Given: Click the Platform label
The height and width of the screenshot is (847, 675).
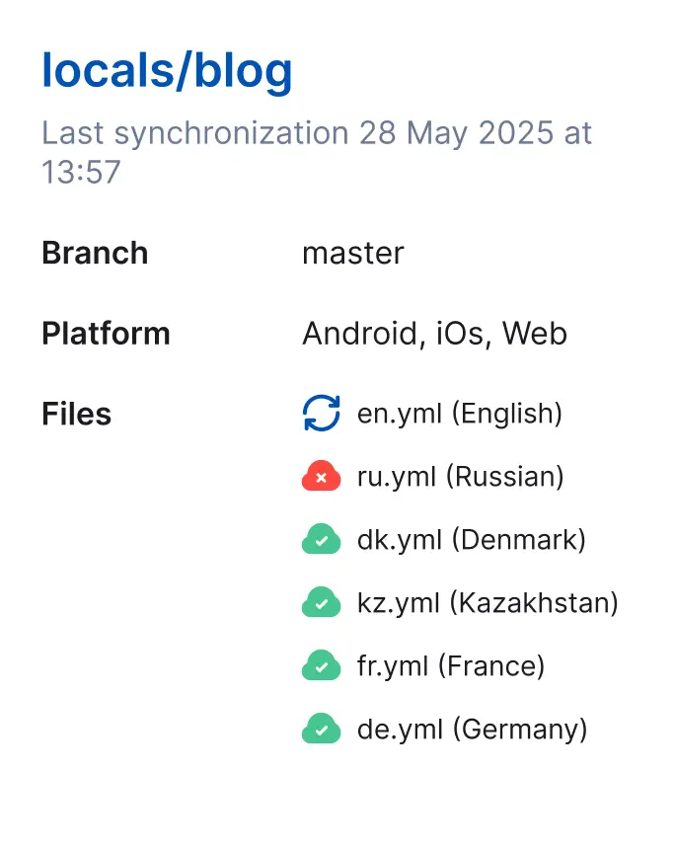Looking at the screenshot, I should (106, 334).
